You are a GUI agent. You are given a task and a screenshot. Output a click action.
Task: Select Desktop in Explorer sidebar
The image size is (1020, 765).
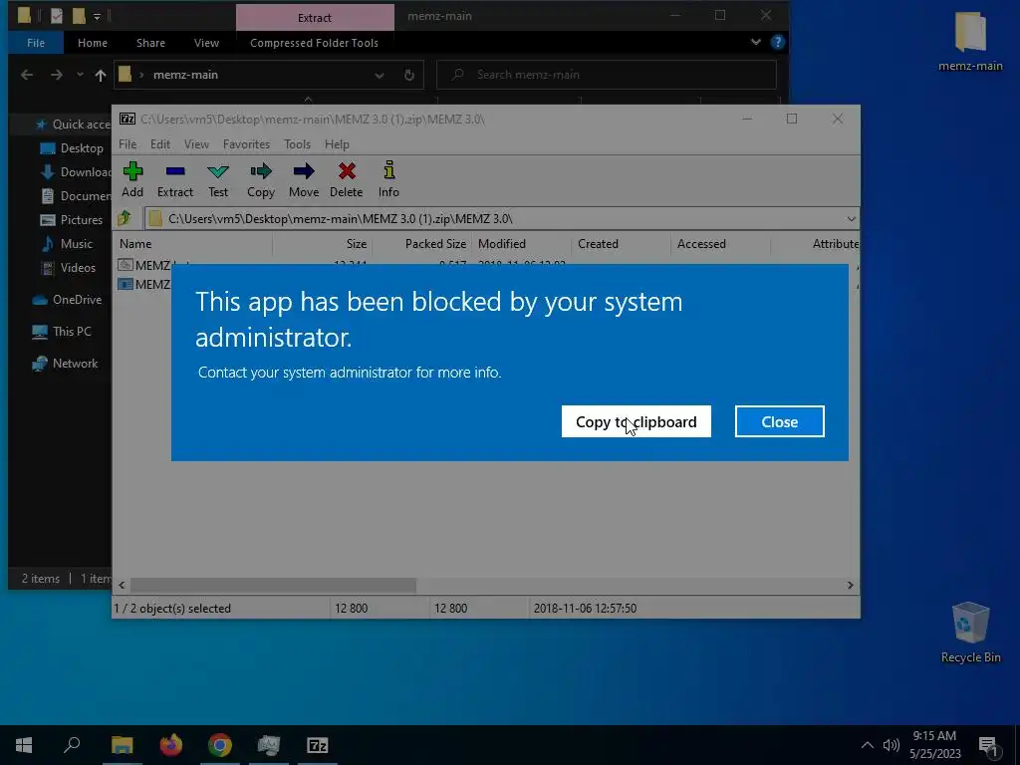pyautogui.click(x=72, y=148)
